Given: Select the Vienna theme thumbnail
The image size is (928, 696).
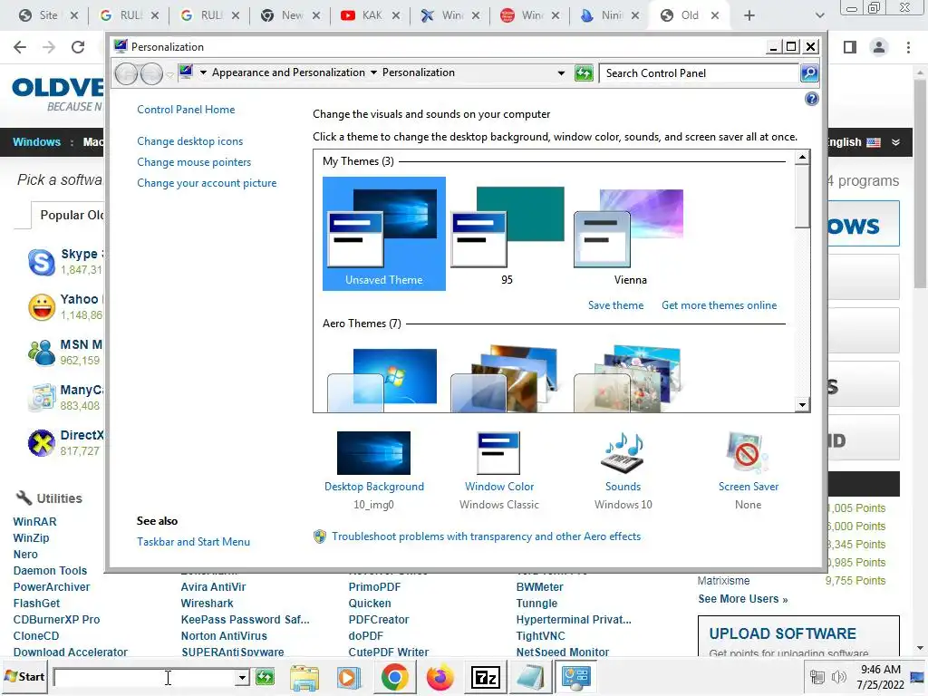Looking at the screenshot, I should point(631,234).
